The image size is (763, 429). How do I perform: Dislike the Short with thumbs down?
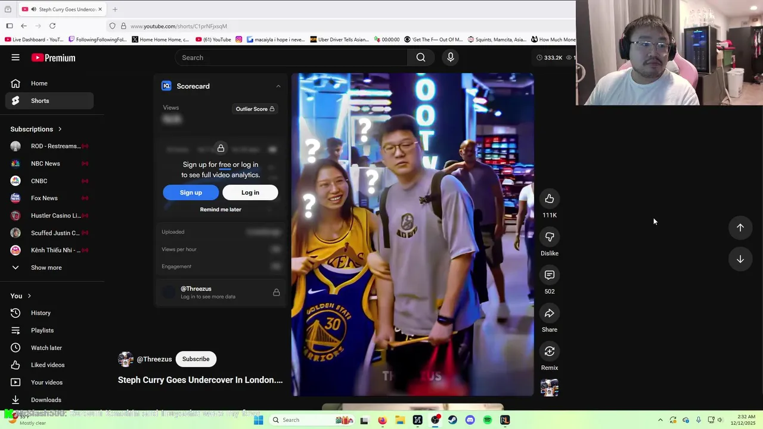[x=550, y=237]
